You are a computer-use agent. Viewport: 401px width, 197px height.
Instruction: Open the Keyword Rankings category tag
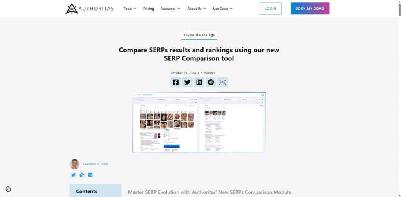(x=199, y=35)
